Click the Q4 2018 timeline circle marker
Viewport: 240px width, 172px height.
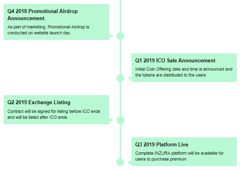tap(120, 36)
